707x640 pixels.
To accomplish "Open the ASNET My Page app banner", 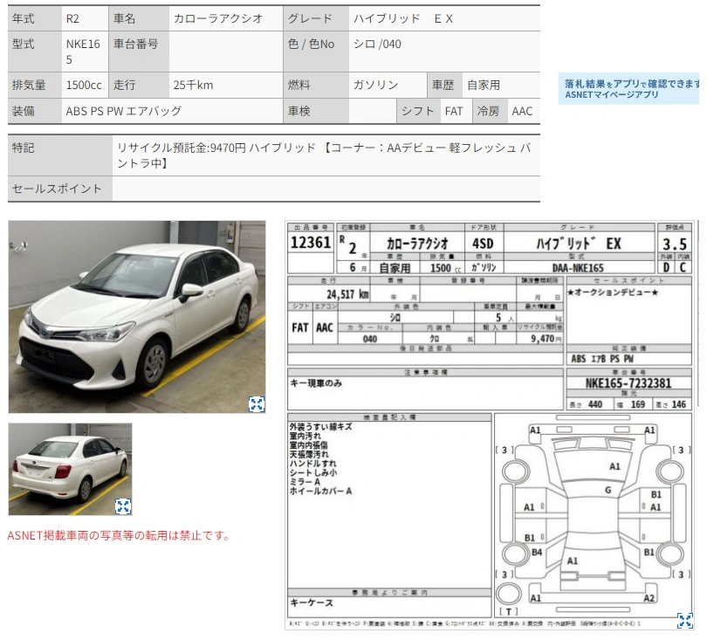I will [x=628, y=89].
